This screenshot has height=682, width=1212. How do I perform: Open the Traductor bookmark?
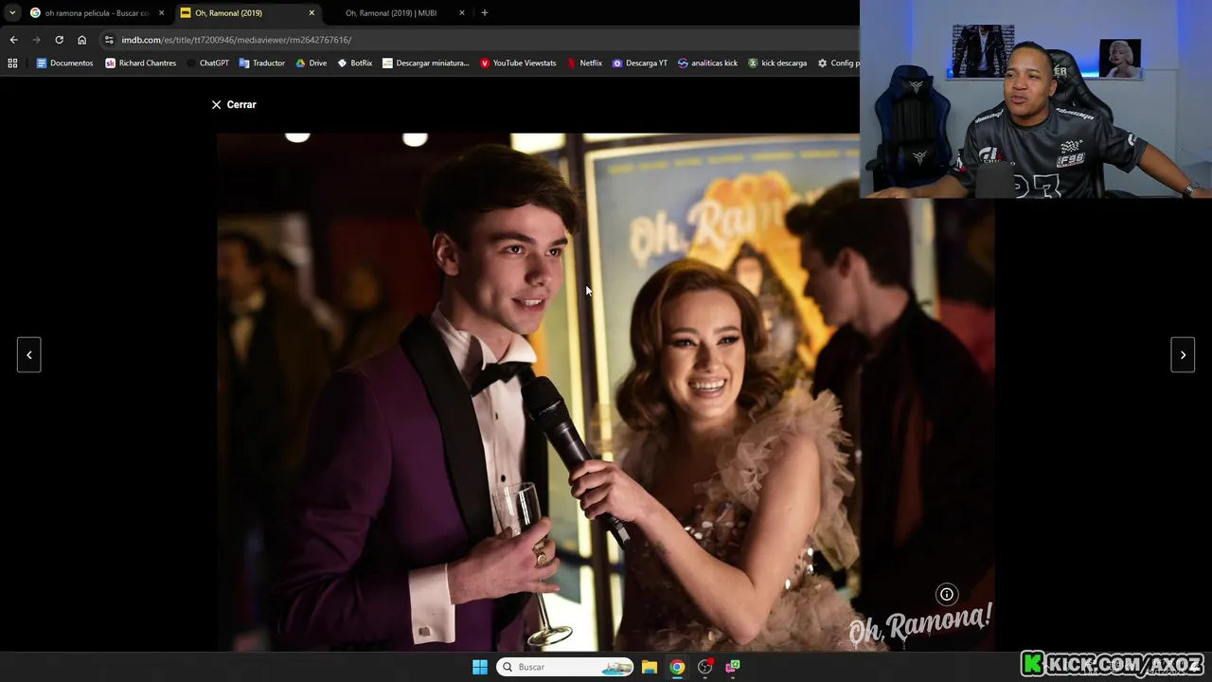tap(261, 63)
